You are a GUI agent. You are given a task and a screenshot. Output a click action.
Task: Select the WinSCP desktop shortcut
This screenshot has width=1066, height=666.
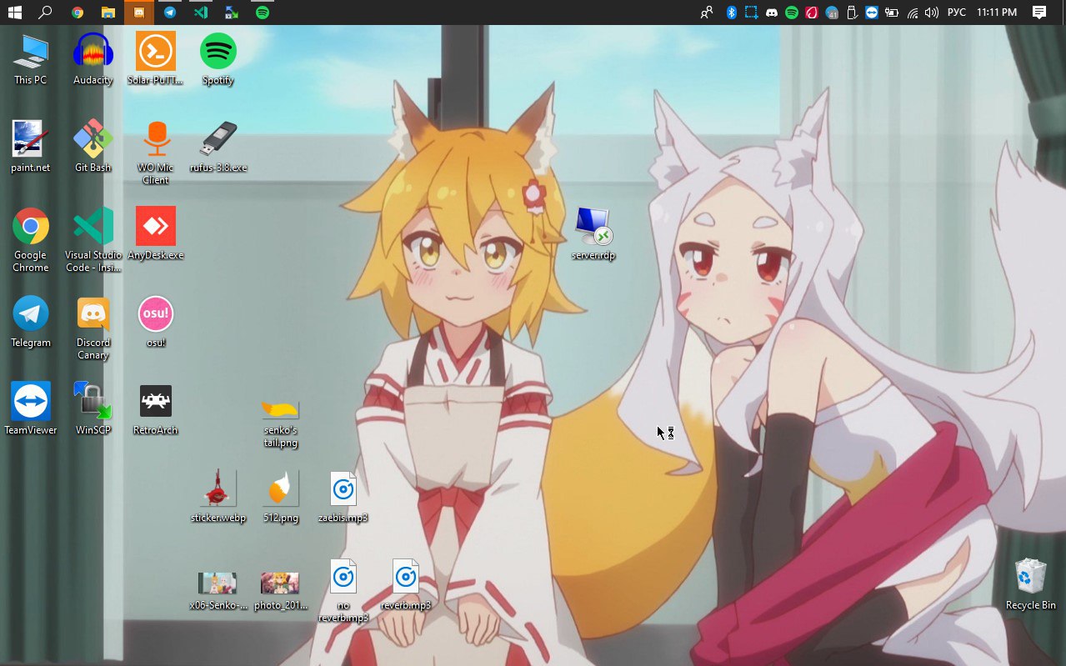click(x=93, y=409)
